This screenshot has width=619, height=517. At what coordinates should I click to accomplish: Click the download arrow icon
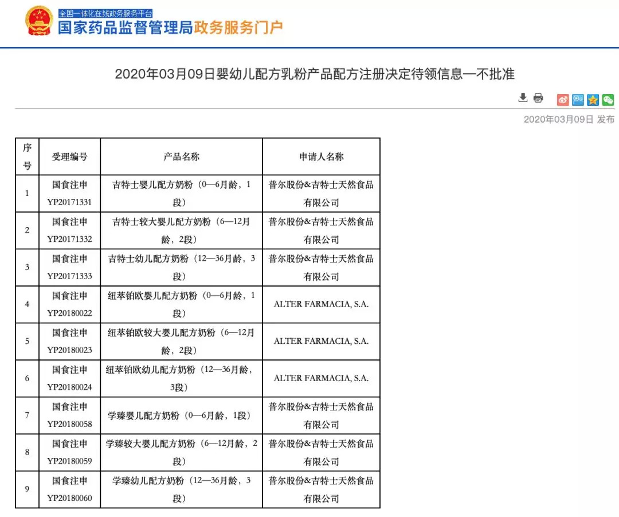(x=523, y=97)
